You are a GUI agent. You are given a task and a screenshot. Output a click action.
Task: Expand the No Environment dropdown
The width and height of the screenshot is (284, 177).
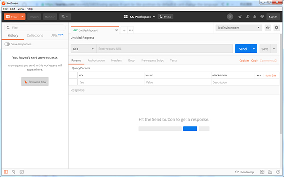[239, 28]
